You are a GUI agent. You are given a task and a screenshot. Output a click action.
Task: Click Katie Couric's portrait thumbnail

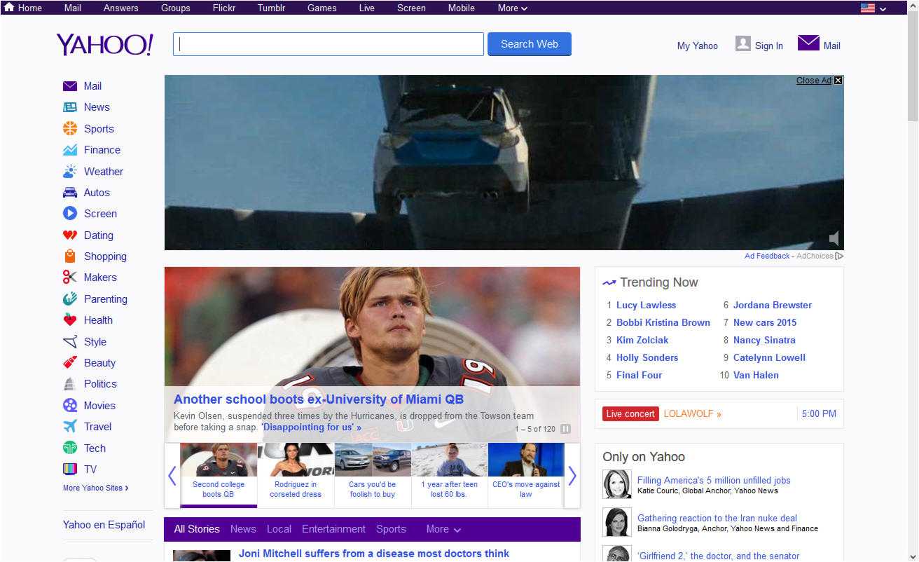tap(616, 484)
